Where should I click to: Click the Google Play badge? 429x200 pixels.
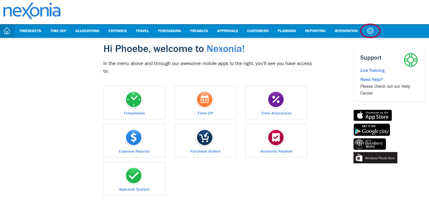[x=372, y=130]
